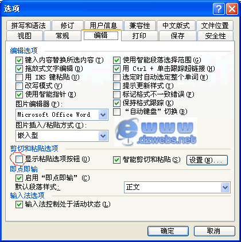Select the 拼写和语法 tab
Screen dimensions: 241x242
point(29,25)
